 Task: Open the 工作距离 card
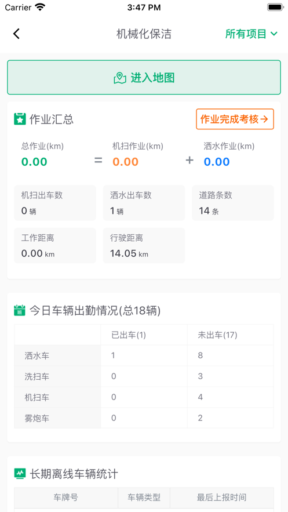(x=55, y=245)
